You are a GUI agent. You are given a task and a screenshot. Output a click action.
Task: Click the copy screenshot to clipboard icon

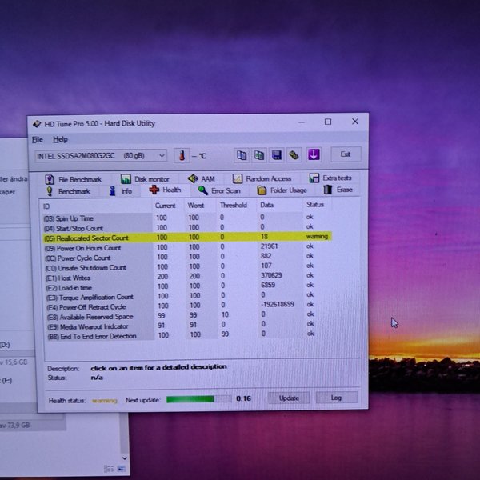(259, 155)
